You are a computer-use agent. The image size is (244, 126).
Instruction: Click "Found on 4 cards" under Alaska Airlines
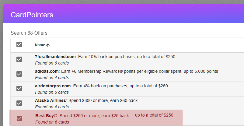pyautogui.click(x=52, y=107)
